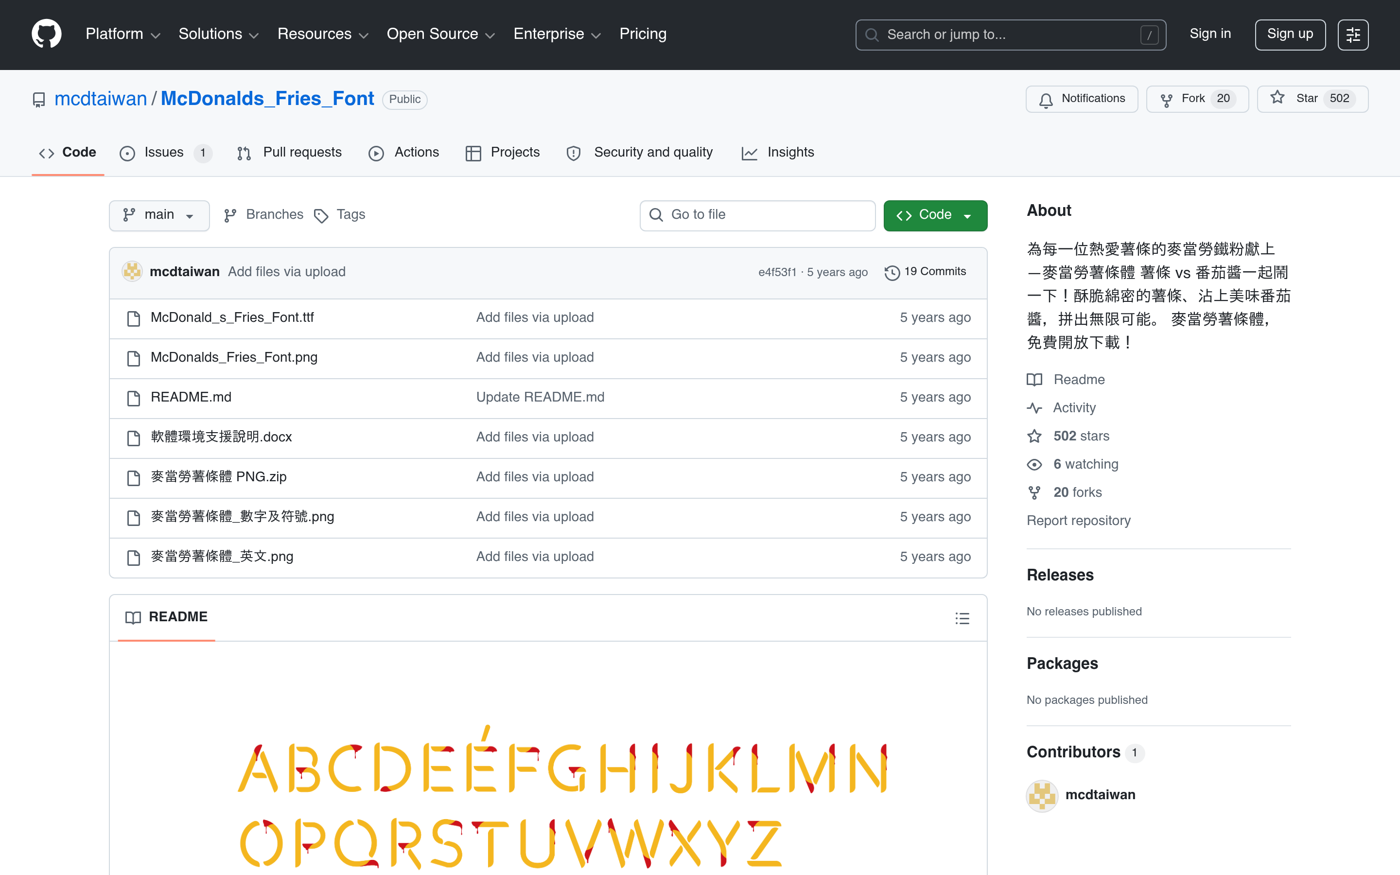This screenshot has height=875, width=1400.
Task: Click the file icon beside McDonald_s_Fries_Font.ttf
Action: point(134,318)
